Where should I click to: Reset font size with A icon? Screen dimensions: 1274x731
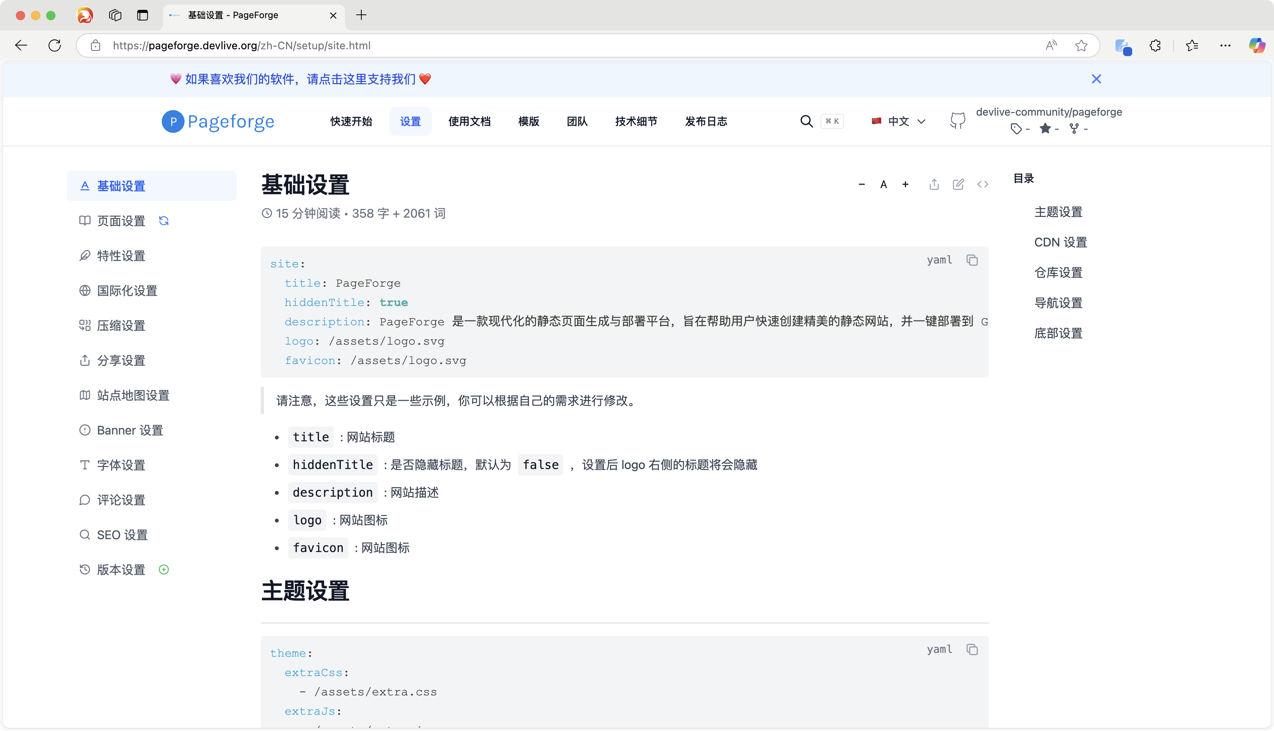883,184
